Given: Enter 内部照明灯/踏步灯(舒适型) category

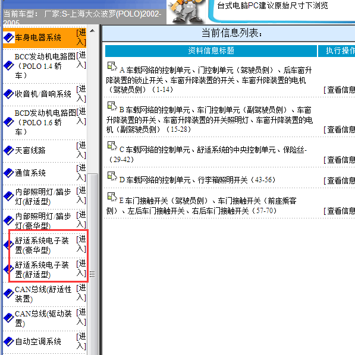Looking at the screenshot, I should pos(81,195).
